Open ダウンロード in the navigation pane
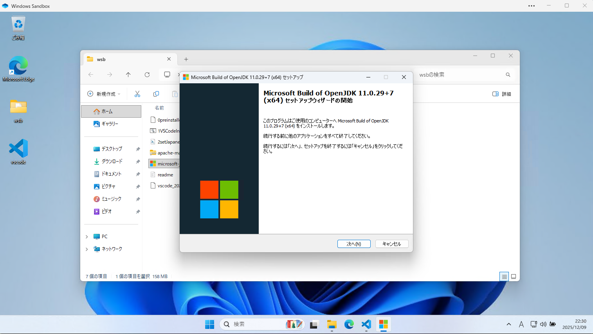The image size is (593, 334). click(111, 162)
